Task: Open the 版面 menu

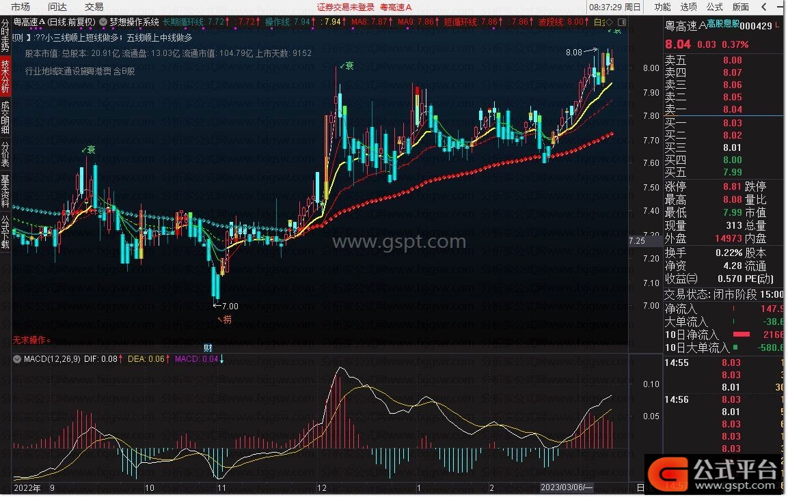Action: tap(741, 7)
